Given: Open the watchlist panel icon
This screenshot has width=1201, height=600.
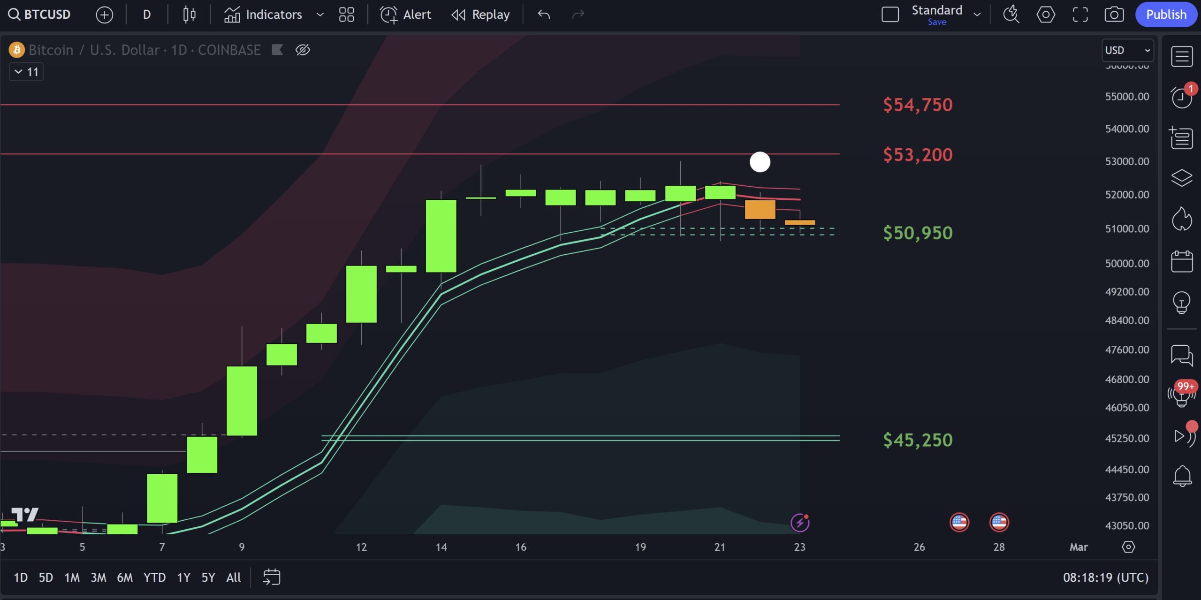Looking at the screenshot, I should [x=1181, y=57].
